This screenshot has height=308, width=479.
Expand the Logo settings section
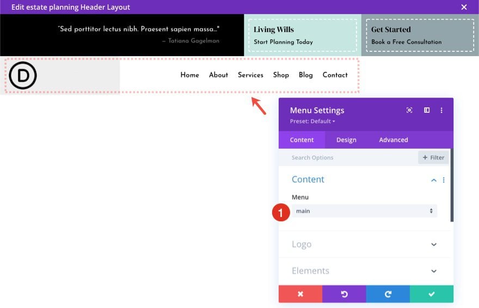coord(433,244)
